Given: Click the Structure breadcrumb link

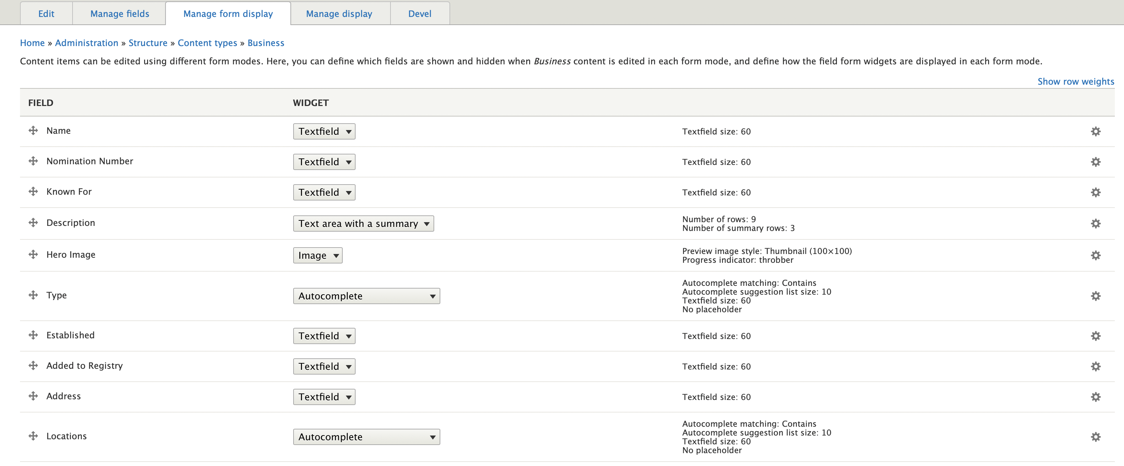Looking at the screenshot, I should pos(147,43).
